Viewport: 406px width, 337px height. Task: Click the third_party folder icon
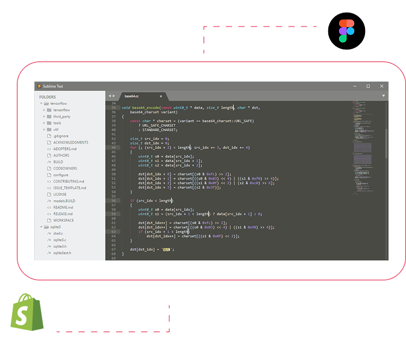(x=49, y=116)
